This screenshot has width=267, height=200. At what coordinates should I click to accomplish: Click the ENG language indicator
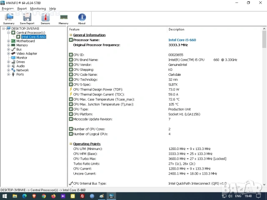pos(238,196)
